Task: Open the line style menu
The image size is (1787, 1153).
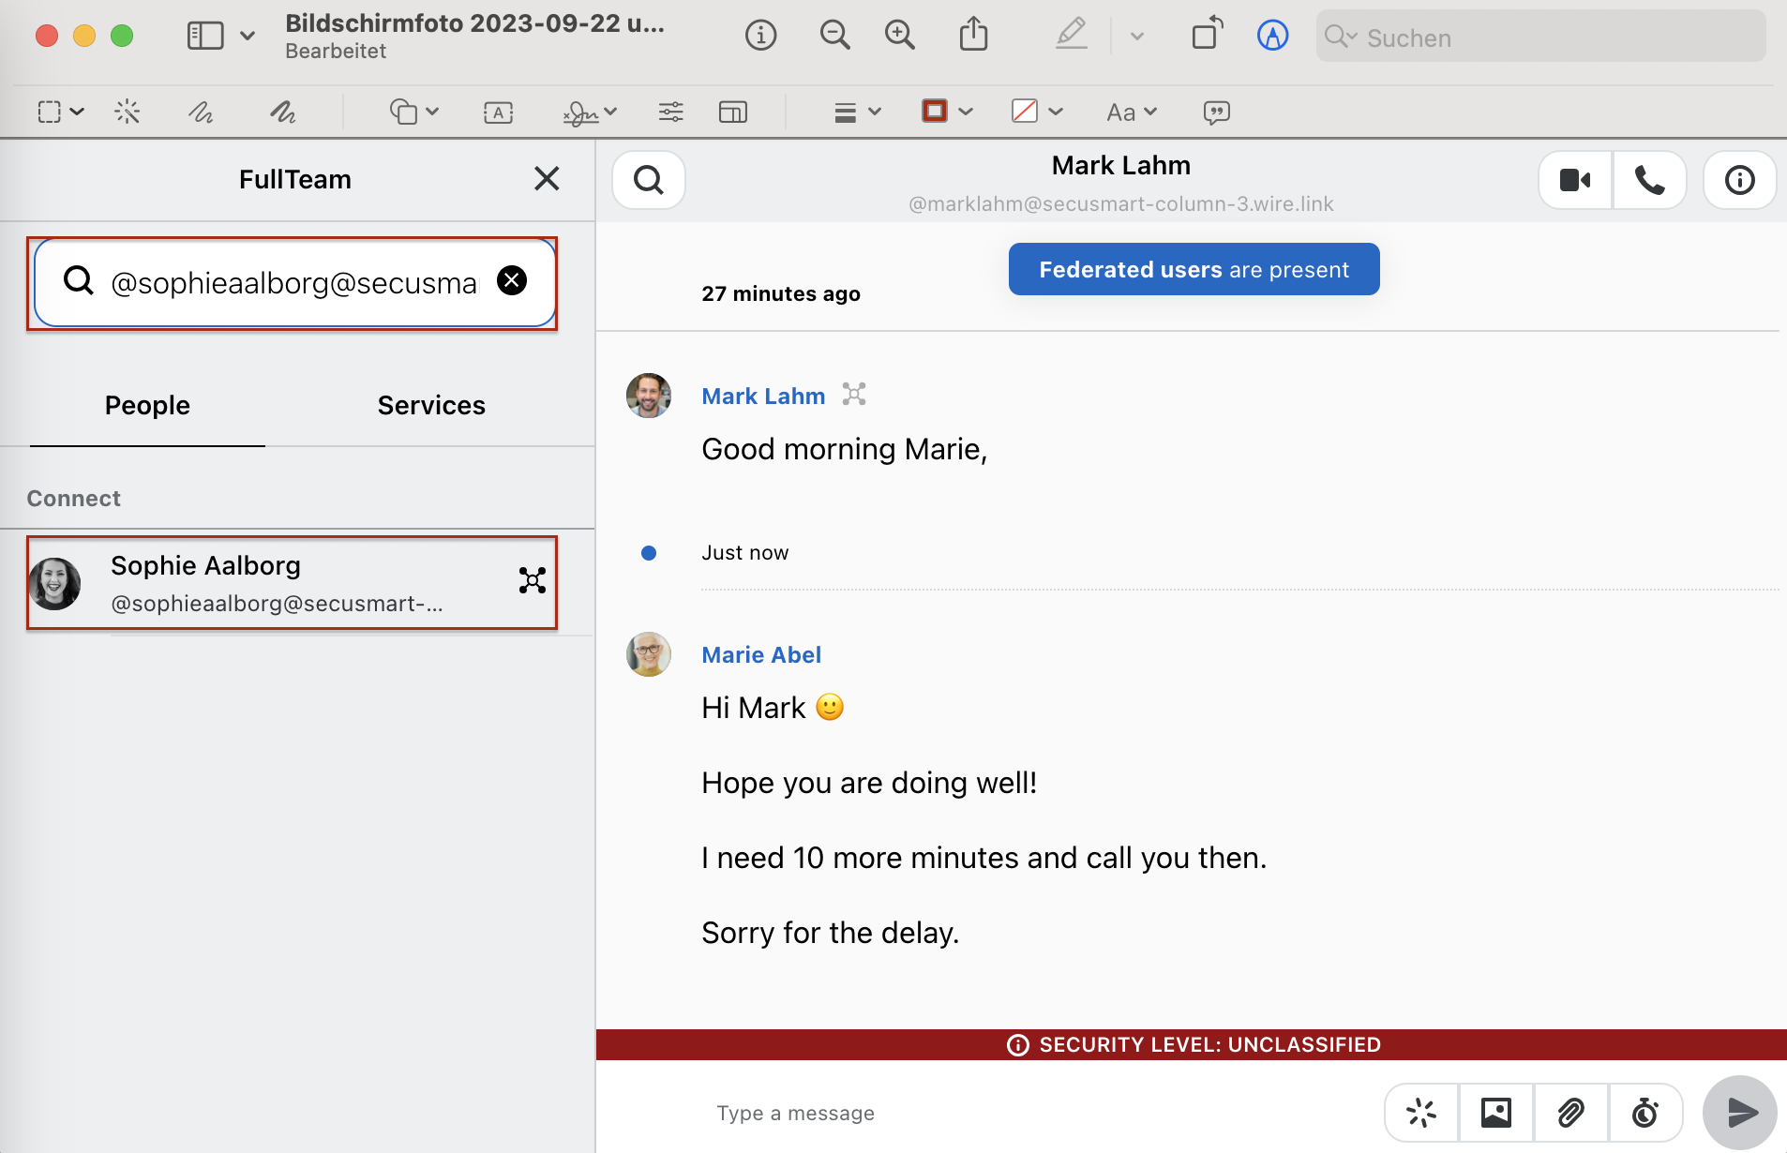Action: pos(845,112)
